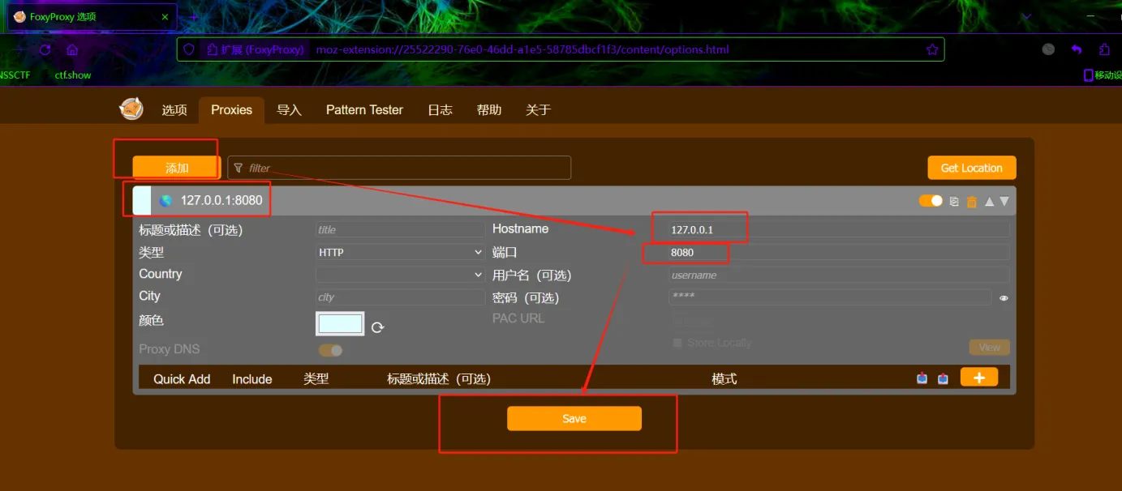Click the second import patterns icon
Screen dimensions: 1122x491
click(943, 378)
